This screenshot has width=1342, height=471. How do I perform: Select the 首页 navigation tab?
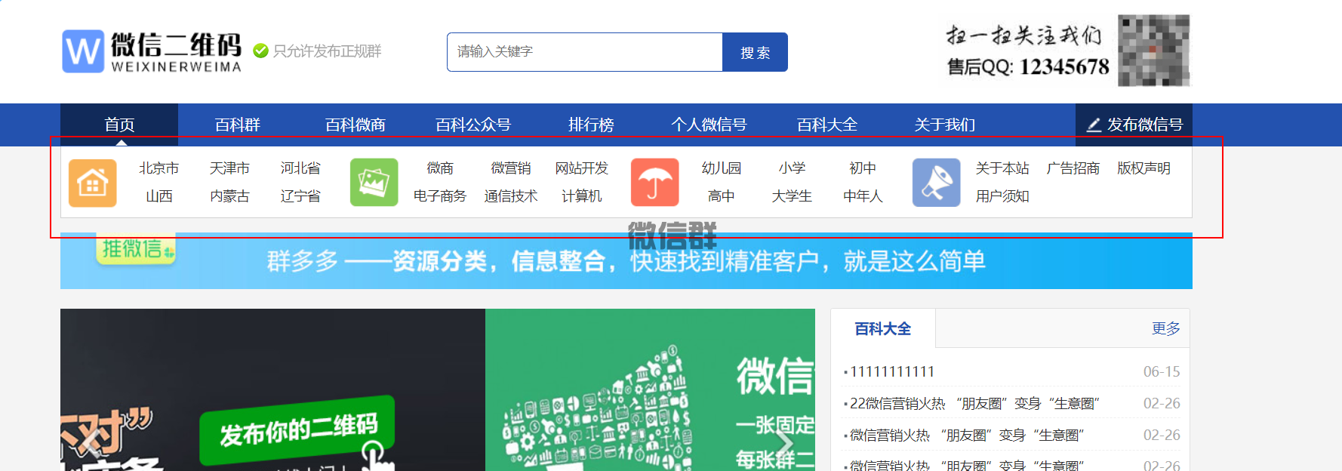[119, 125]
